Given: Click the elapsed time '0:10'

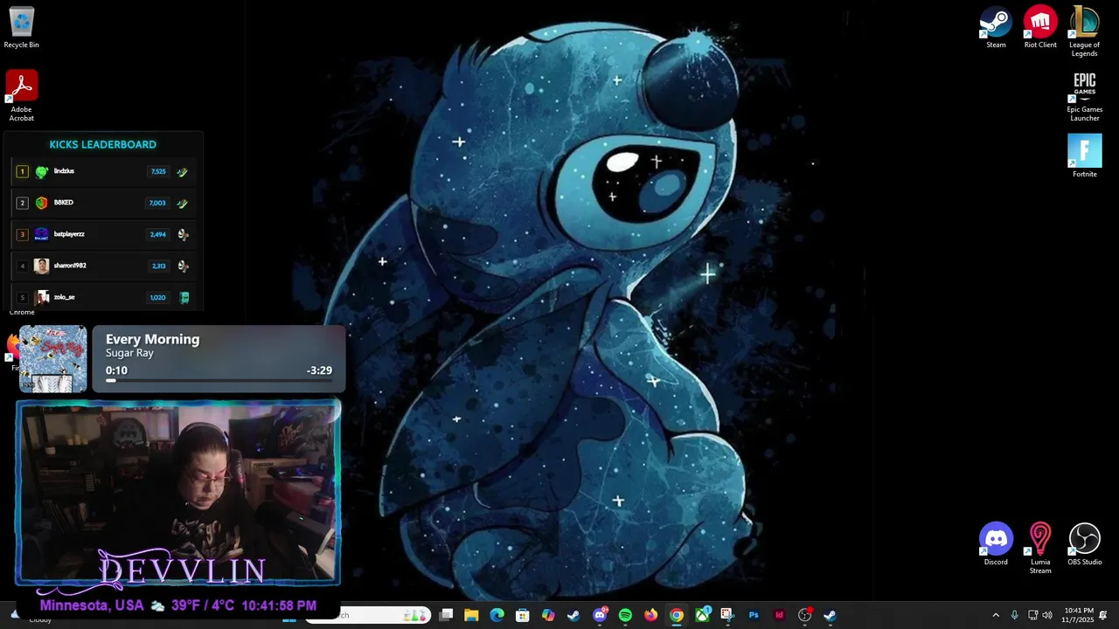Looking at the screenshot, I should point(116,370).
